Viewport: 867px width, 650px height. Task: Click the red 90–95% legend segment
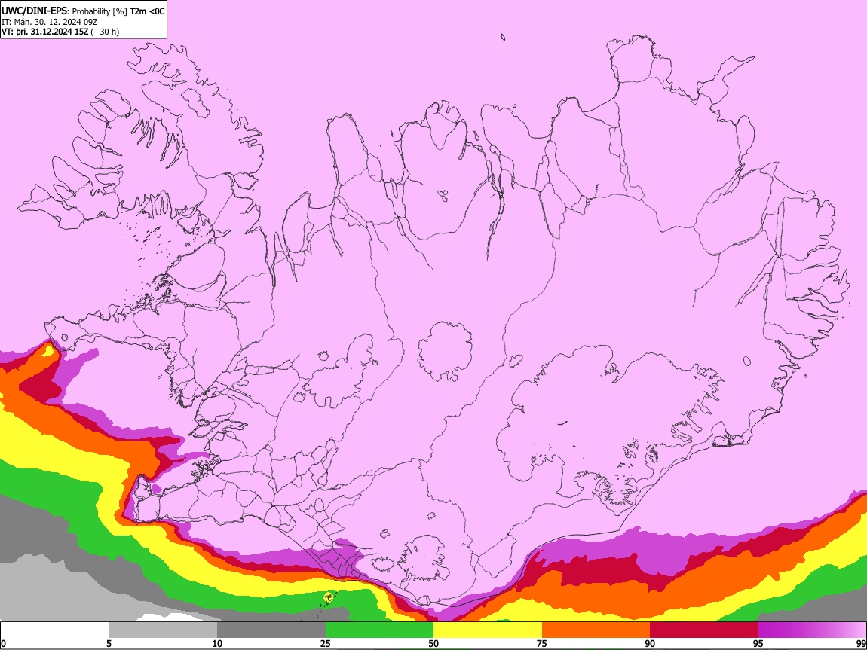click(x=704, y=630)
